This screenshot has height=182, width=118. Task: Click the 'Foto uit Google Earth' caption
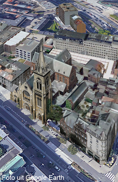point(33,178)
